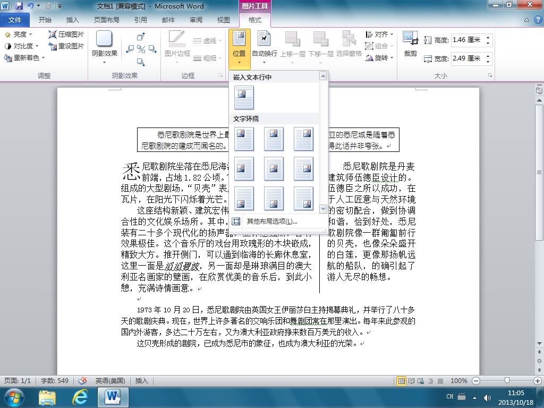Open Internet Explorer from taskbar
This screenshot has width=544, height=408.
[80, 397]
